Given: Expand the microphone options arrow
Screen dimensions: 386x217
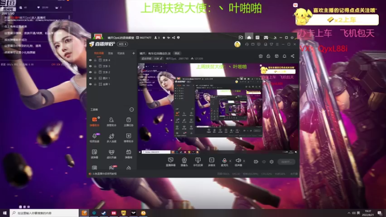Looking at the screenshot, I should tap(230, 161).
